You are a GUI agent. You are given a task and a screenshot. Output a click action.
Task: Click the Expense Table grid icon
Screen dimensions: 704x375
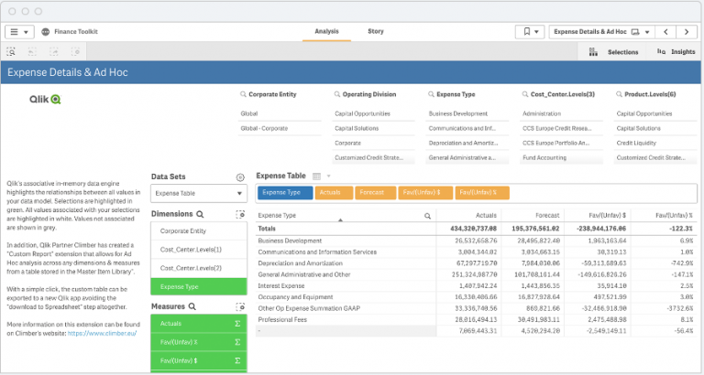click(316, 177)
